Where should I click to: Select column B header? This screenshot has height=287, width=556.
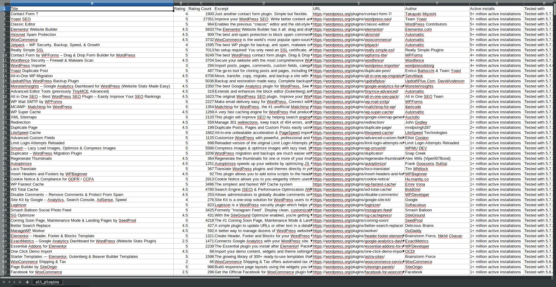pos(181,3)
